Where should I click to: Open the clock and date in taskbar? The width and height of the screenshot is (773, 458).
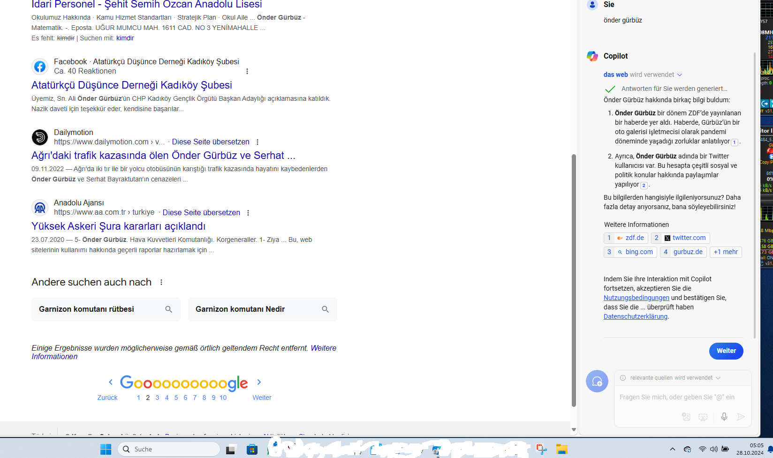[x=750, y=449]
